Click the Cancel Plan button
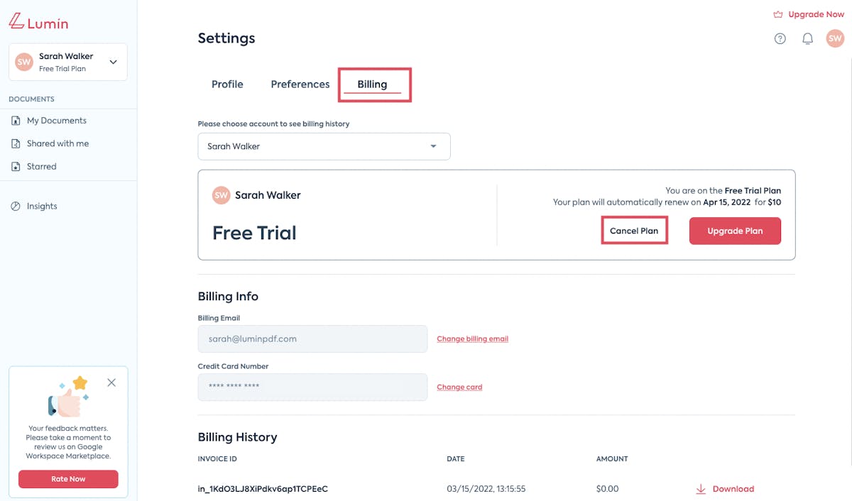This screenshot has width=852, height=501. [x=634, y=231]
